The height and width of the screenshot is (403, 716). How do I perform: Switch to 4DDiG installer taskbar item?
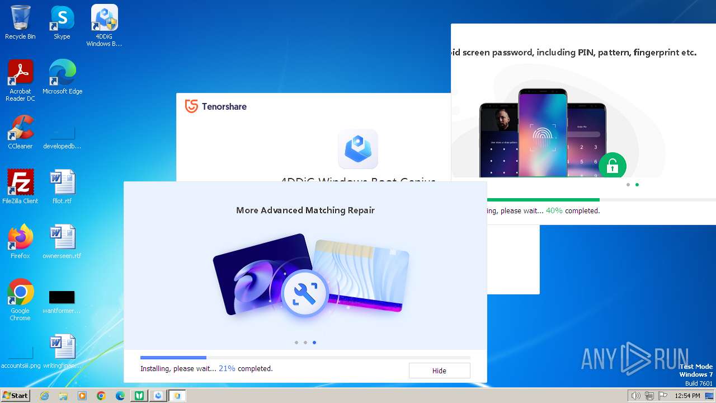(158, 396)
